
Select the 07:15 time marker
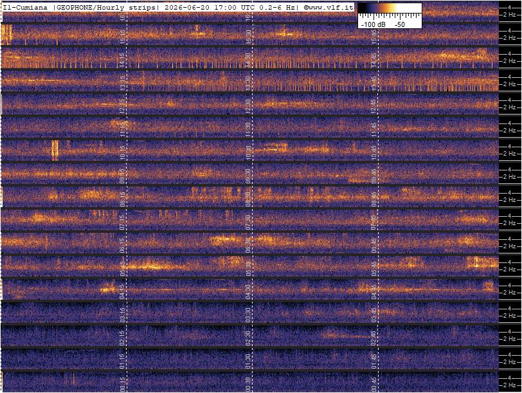click(x=122, y=222)
